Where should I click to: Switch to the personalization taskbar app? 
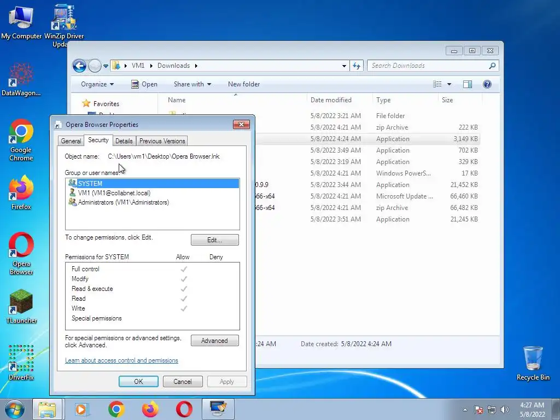pos(218,409)
